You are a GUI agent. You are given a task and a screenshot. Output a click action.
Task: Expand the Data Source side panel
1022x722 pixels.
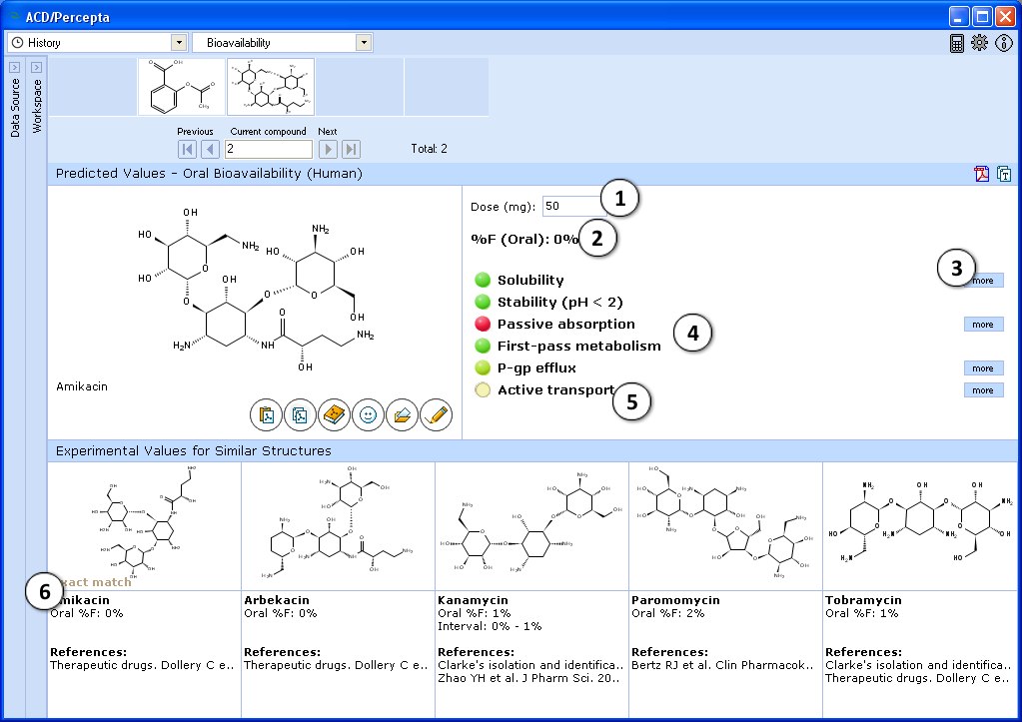pyautogui.click(x=14, y=67)
